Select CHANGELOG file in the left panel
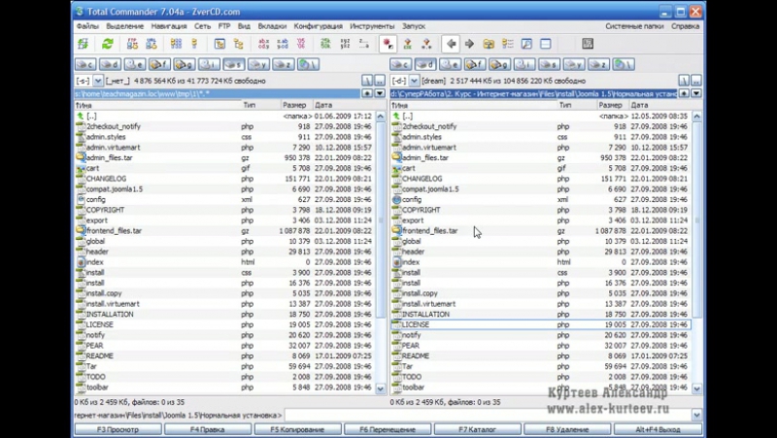 pyautogui.click(x=224, y=179)
